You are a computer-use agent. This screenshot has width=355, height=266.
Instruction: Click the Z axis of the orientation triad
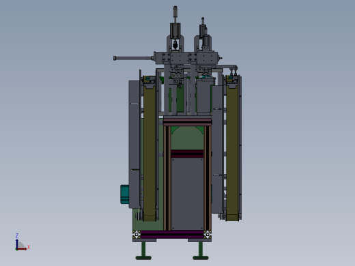coord(17,242)
